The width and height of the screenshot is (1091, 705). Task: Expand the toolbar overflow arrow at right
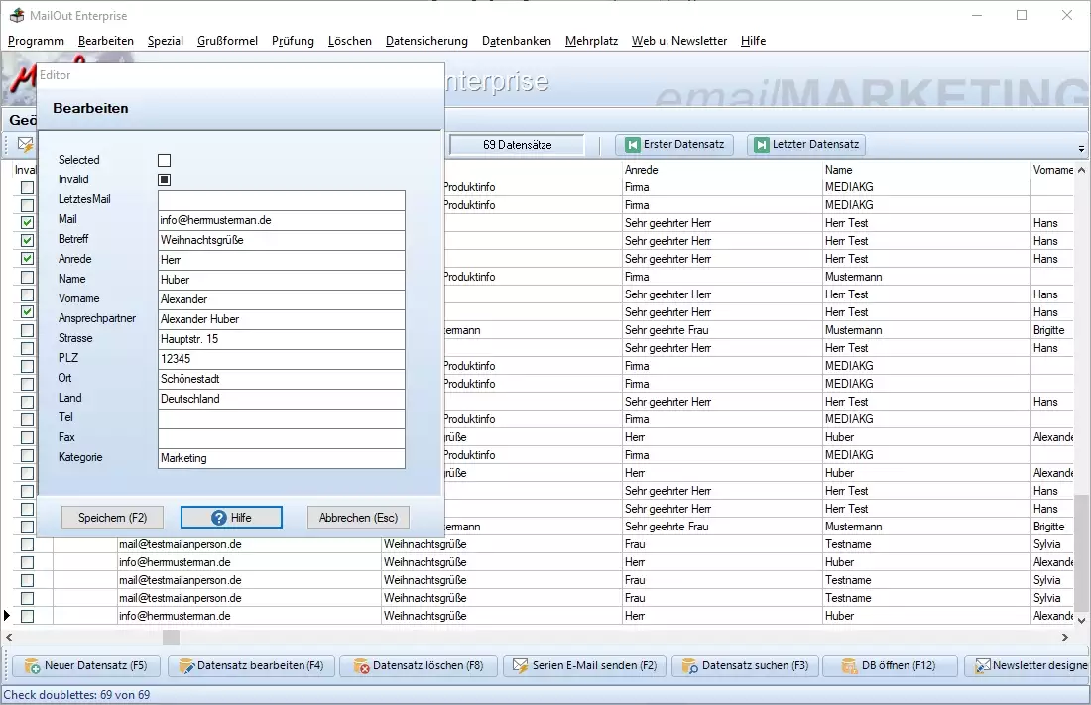1079,151
